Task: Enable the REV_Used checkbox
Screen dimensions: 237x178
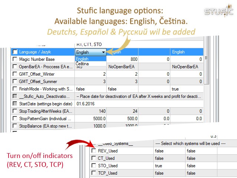Action: pyautogui.click(x=94, y=151)
